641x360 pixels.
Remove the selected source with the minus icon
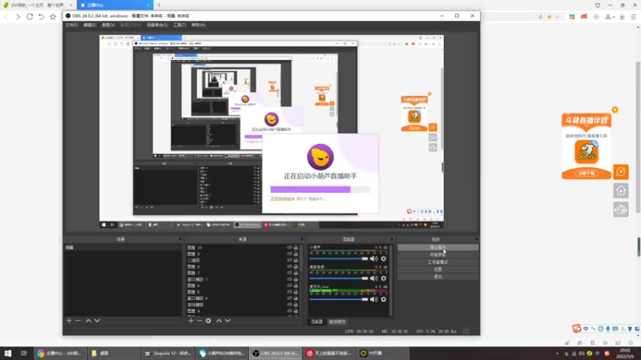[200, 321]
